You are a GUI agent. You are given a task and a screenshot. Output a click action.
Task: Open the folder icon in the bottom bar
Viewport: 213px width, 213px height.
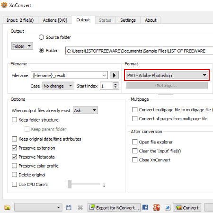8,207
